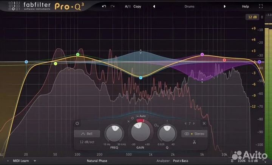Click the scissors split band icon
Screen dimensions: 272x165
194,142
